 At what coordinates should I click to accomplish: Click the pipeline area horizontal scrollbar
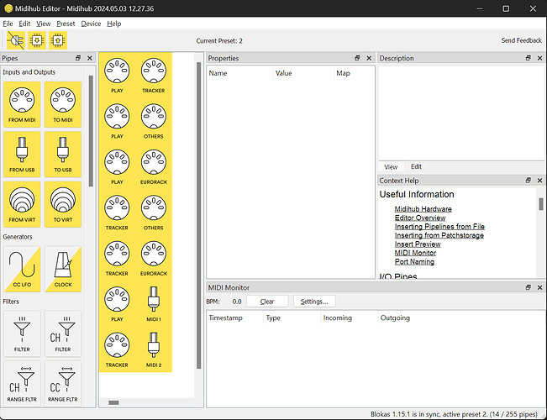pos(113,402)
